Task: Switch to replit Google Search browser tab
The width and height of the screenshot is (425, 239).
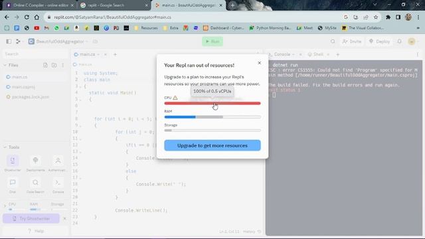Action: coord(114,5)
